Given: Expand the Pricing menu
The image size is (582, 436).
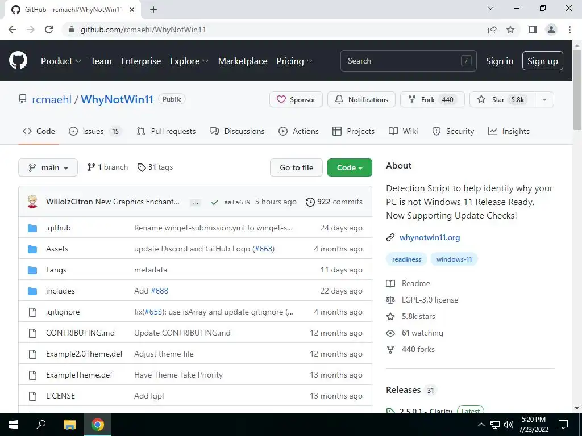Looking at the screenshot, I should (x=295, y=61).
